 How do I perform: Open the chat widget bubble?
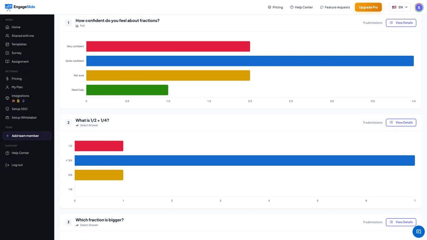click(x=418, y=231)
